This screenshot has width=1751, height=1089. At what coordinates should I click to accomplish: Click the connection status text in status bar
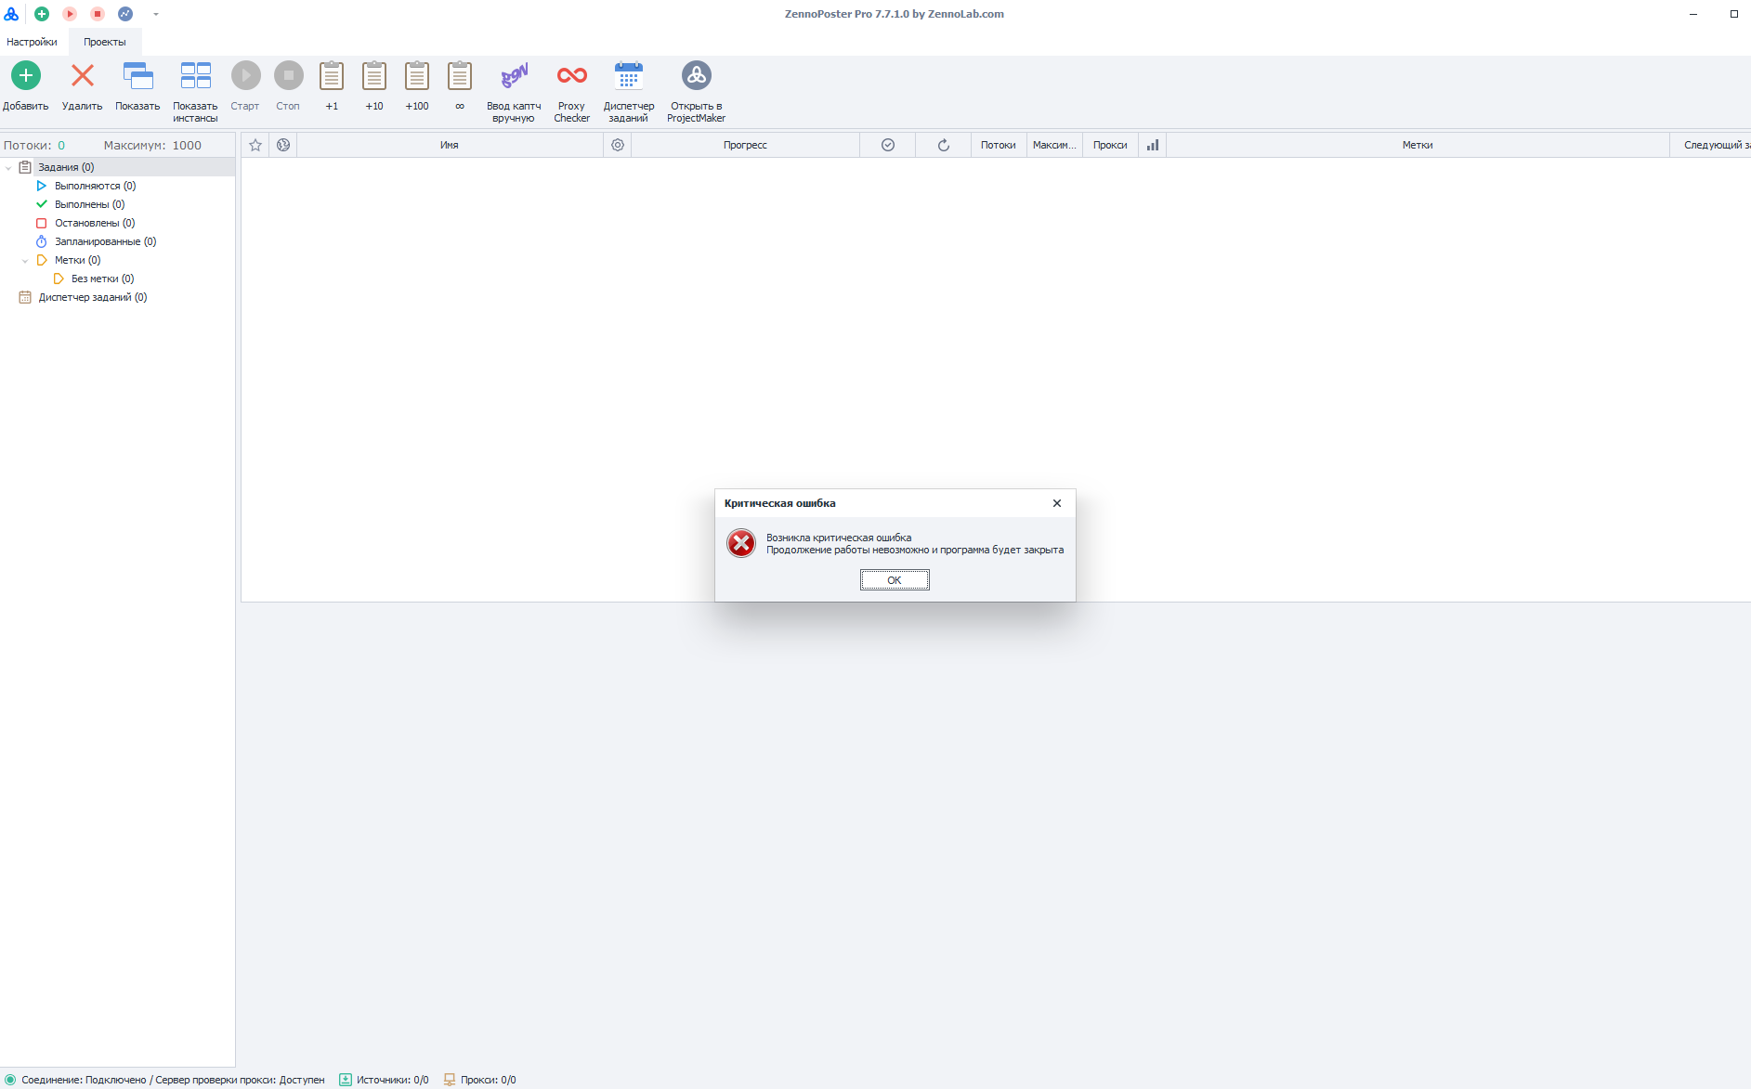tap(173, 1080)
